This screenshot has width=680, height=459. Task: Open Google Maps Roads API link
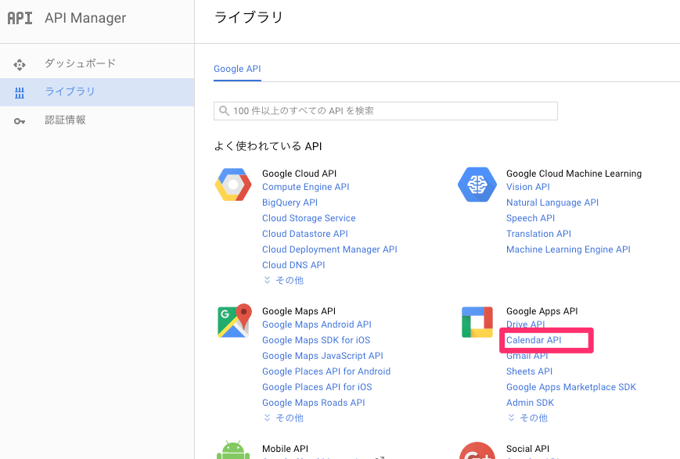click(314, 403)
